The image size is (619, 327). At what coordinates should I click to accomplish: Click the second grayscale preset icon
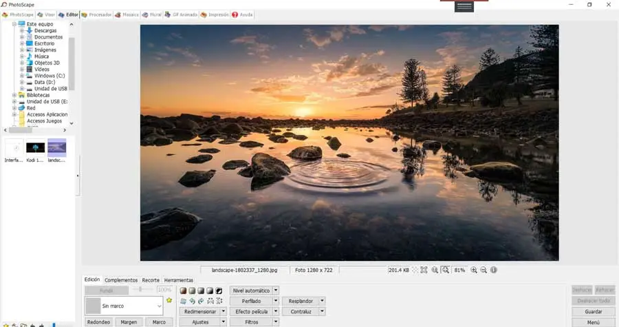tap(192, 291)
